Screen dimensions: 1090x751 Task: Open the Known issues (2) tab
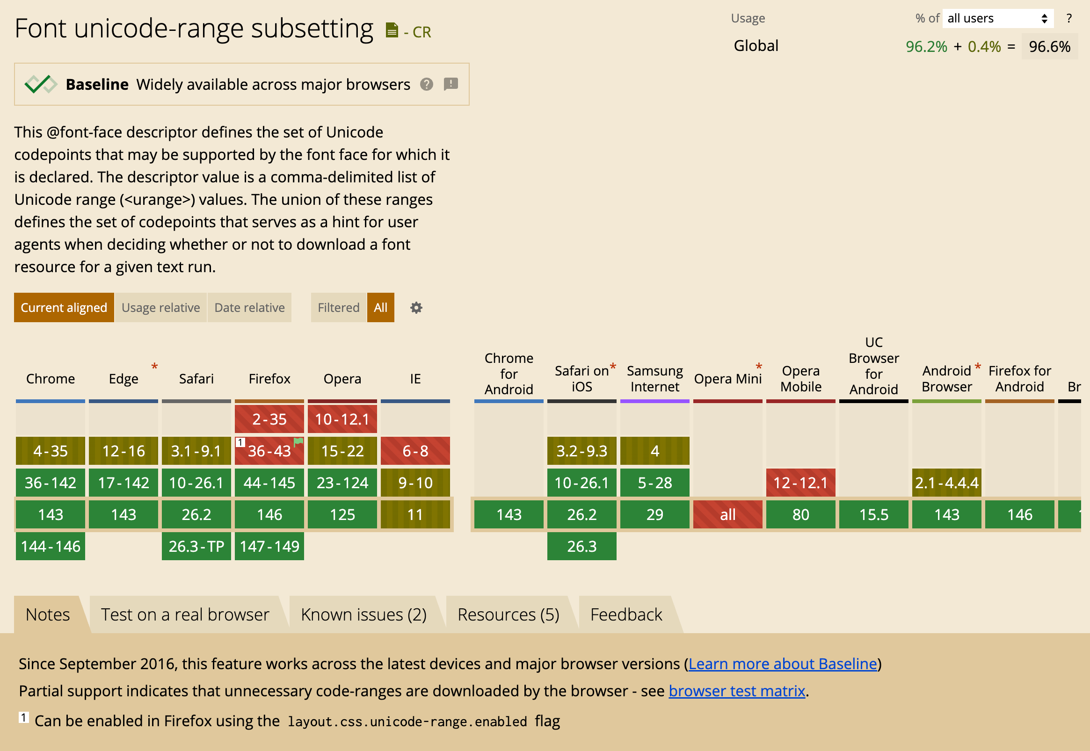[x=364, y=614]
